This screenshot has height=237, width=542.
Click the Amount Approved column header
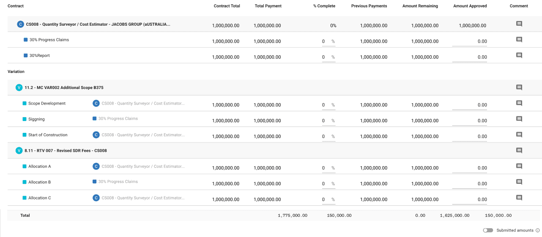[x=470, y=6]
